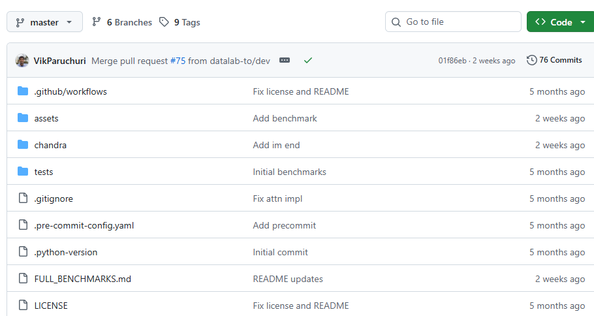Screen dimensions: 594x316
Task: Open the README updates commit message
Action: pos(288,279)
